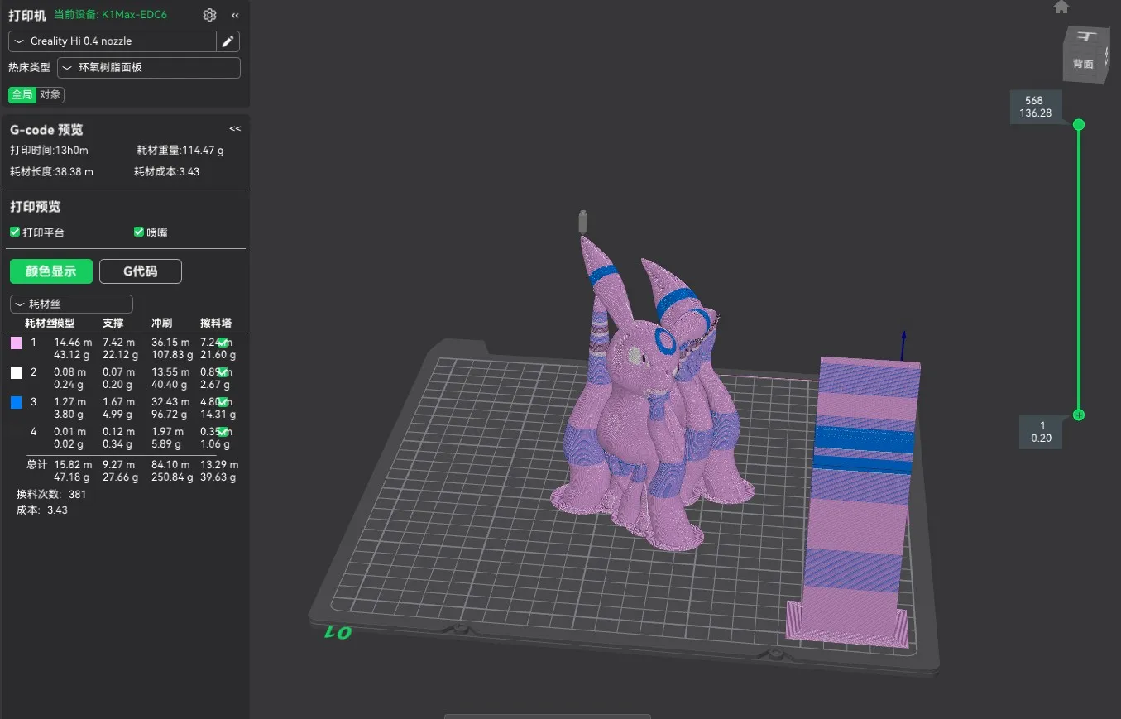This screenshot has width=1121, height=719.
Task: Click the 背面 view orientation cube
Action: point(1085,55)
